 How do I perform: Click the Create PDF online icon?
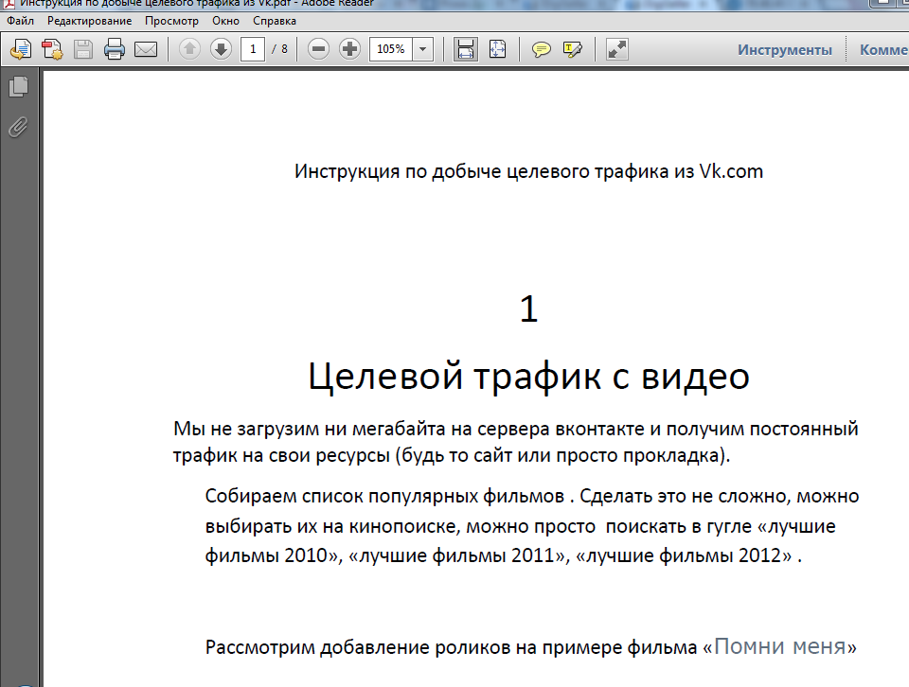click(52, 49)
